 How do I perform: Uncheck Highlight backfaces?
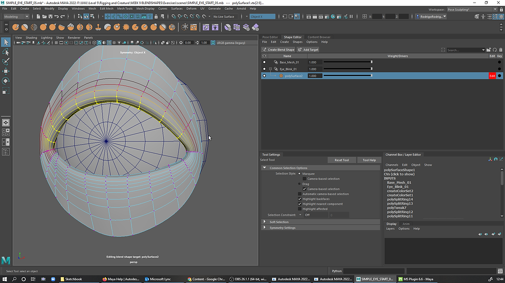[299, 199]
